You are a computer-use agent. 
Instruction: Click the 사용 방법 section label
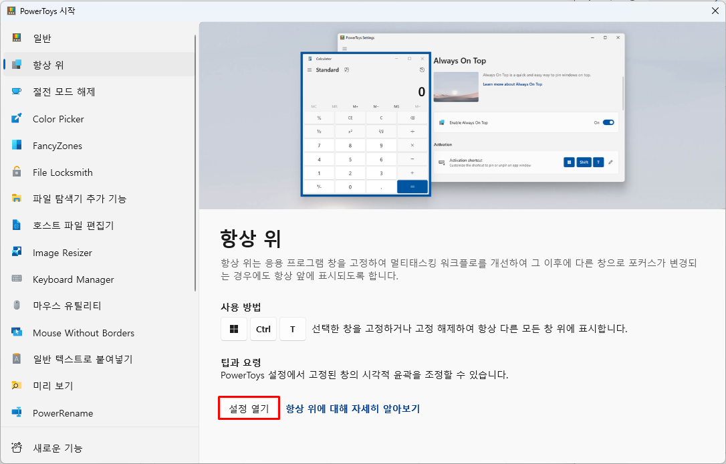(x=241, y=307)
